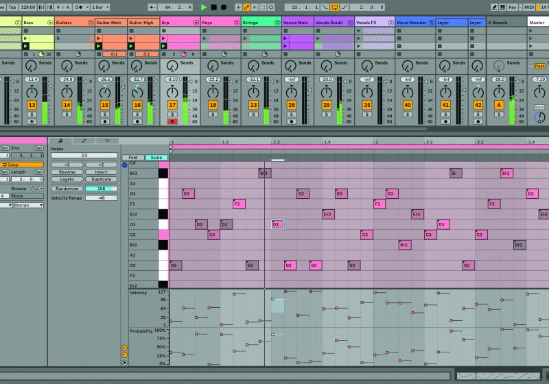The image size is (549, 384).
Task: Select the Master track header
Action: click(538, 23)
